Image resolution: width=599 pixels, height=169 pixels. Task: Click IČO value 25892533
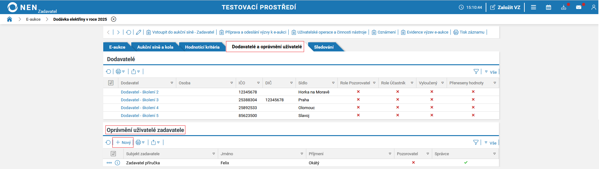pyautogui.click(x=248, y=108)
